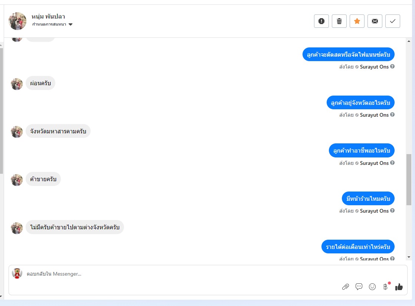
Task: Select the message bubble ลูกค้าทำอาชีพอะไรครับ
Action: coord(362,151)
